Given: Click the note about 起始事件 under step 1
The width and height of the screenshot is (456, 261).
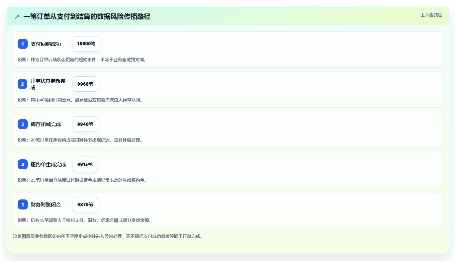Looking at the screenshot, I should (83, 60).
